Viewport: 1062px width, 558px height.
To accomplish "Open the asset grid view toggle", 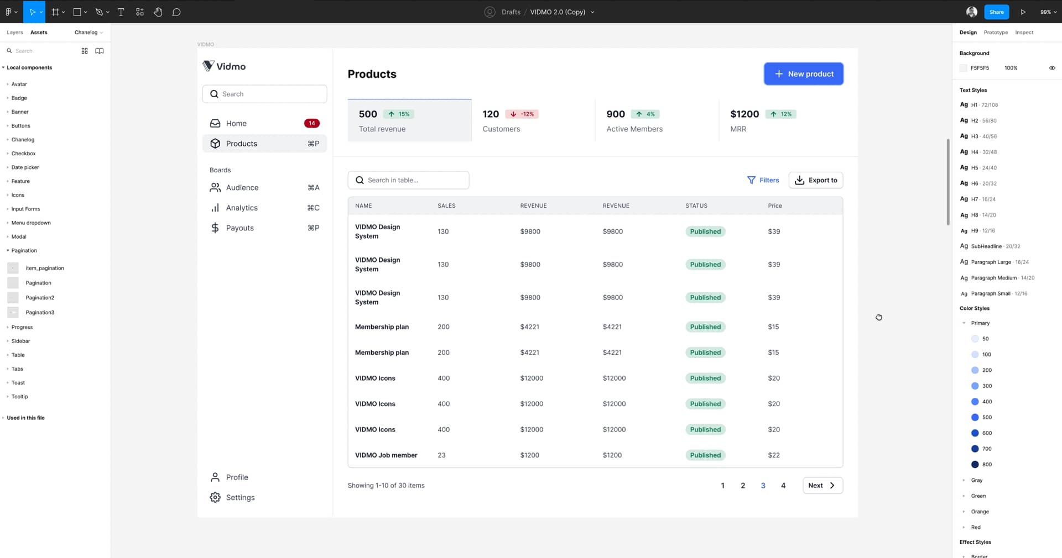I will pos(84,51).
